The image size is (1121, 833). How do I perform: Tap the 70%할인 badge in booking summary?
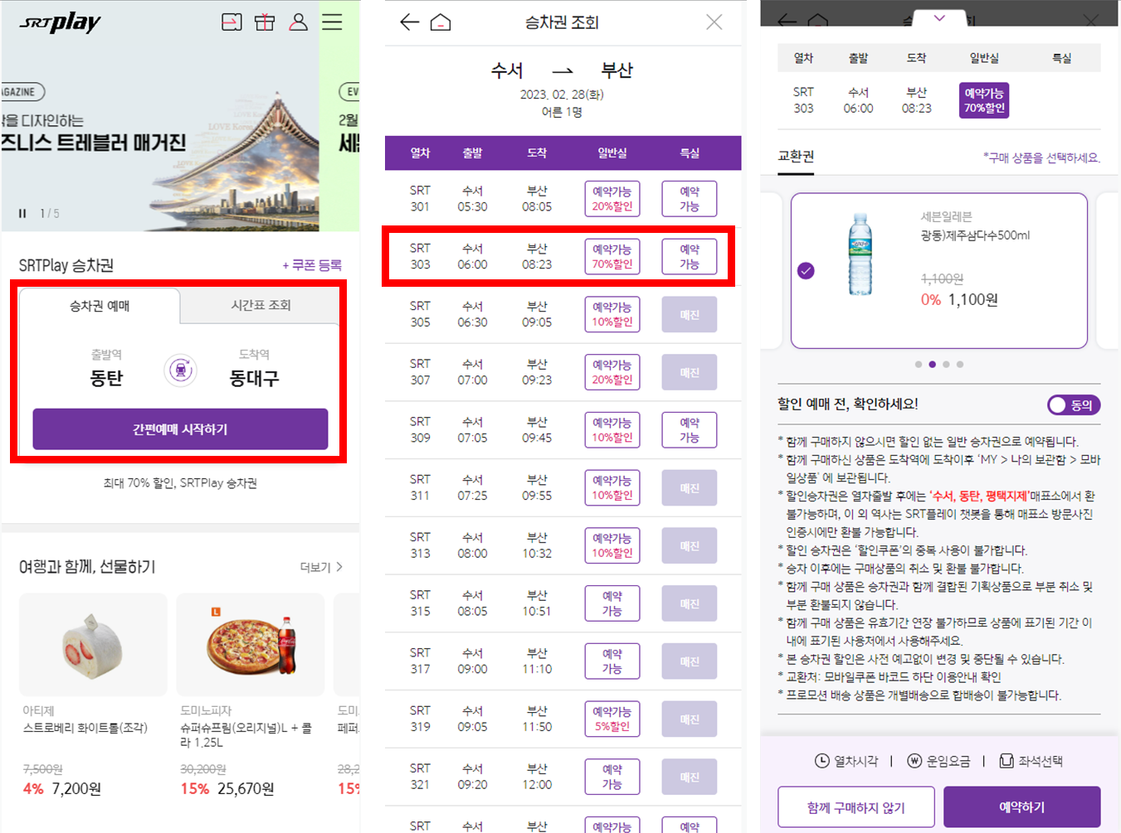(984, 100)
